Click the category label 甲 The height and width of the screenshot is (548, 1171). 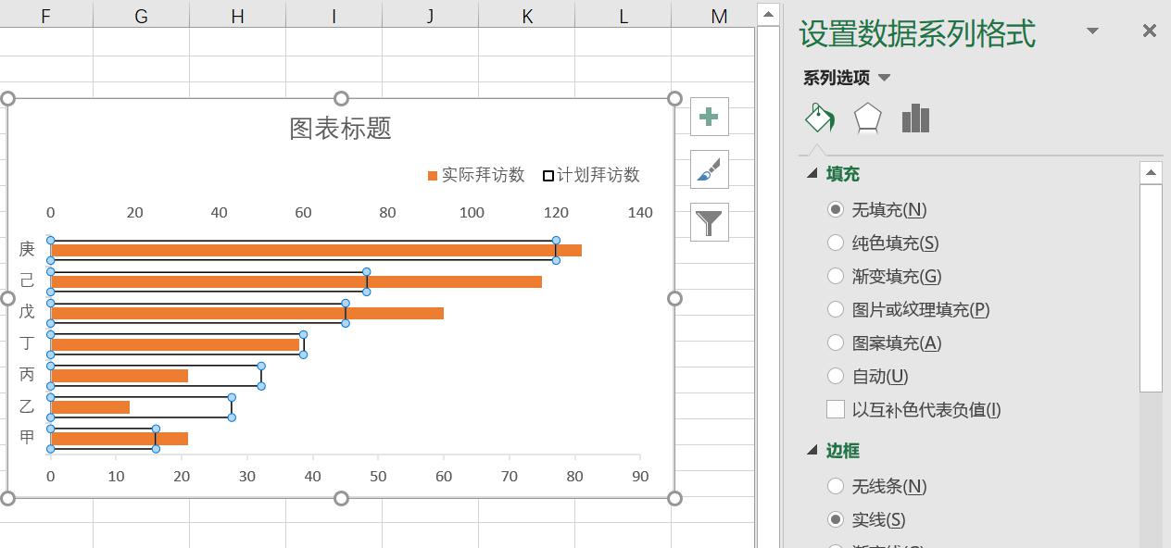pyautogui.click(x=27, y=438)
